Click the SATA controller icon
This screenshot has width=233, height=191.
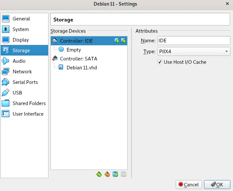point(55,58)
